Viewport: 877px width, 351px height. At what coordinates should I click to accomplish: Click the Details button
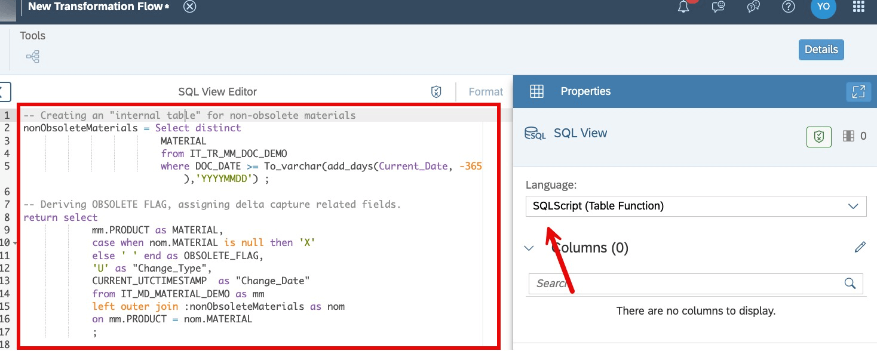coord(821,50)
